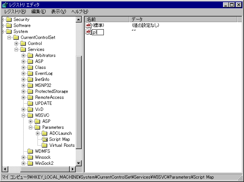Screen dimensions: 244x182
Task: Maximize the Registry Editor window
Action: (x=232, y=5)
